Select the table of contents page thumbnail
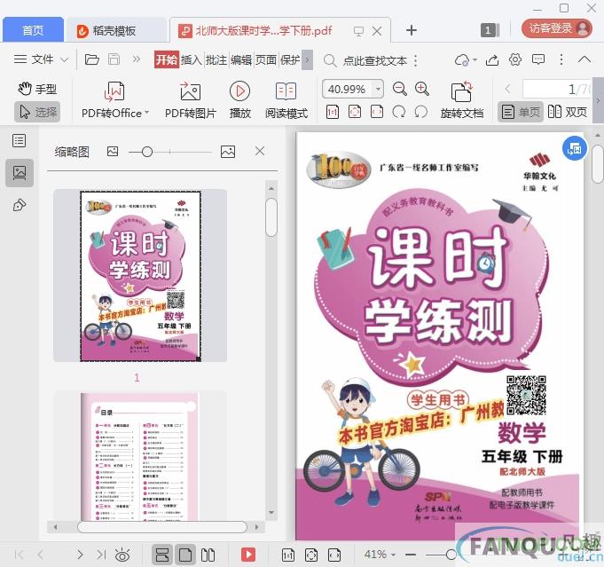 coord(139,457)
